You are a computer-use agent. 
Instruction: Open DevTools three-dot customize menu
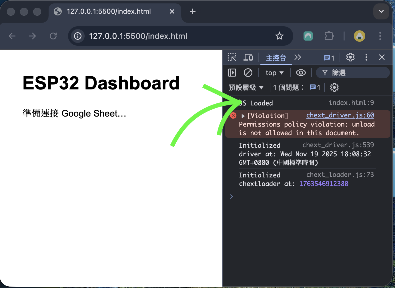click(x=366, y=57)
